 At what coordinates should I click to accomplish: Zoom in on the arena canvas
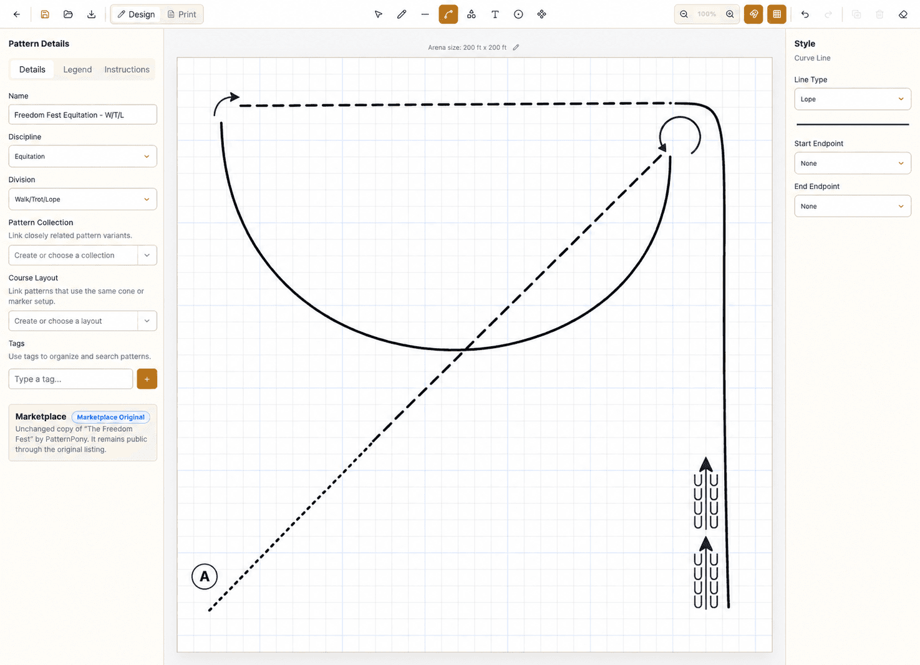730,14
